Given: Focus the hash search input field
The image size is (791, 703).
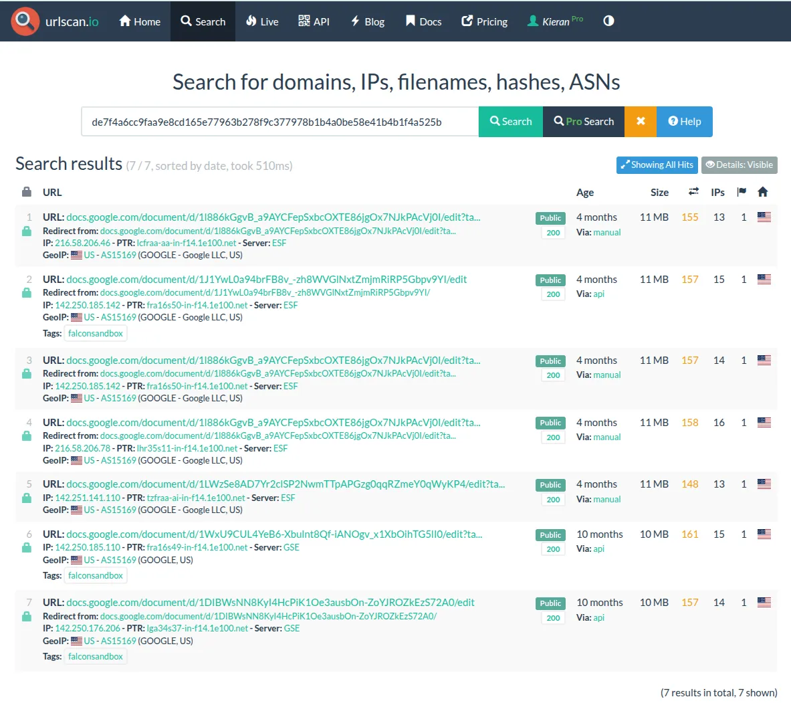Looking at the screenshot, I should (280, 122).
